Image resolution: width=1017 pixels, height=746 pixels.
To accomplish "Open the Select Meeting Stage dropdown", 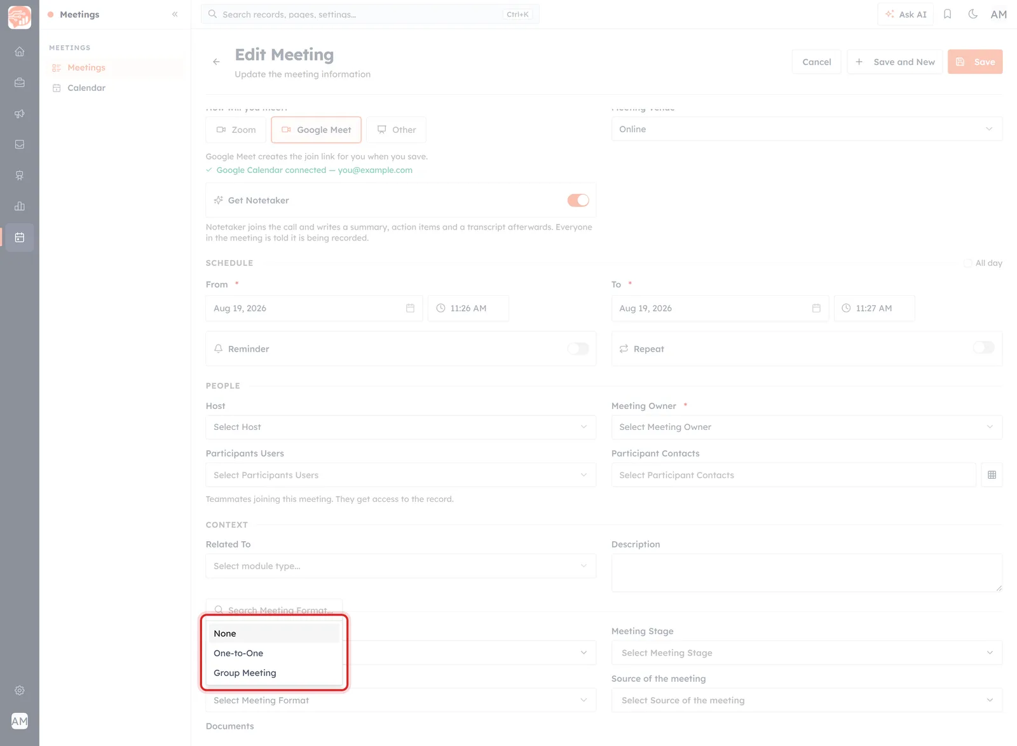I will [x=807, y=653].
